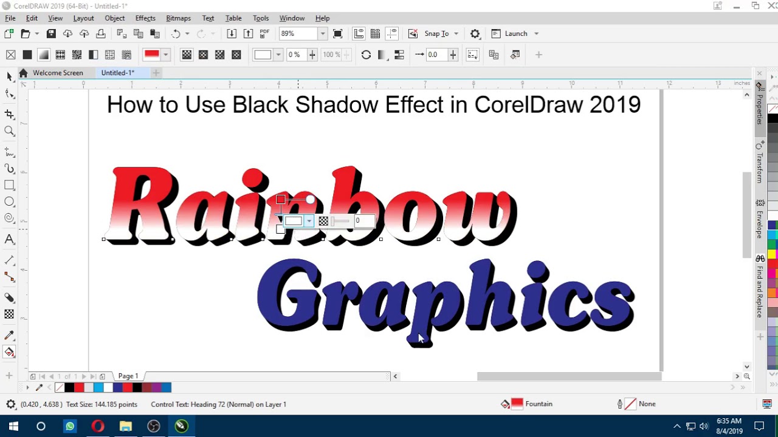Expand the Open file arrow dropdown

(x=36, y=33)
